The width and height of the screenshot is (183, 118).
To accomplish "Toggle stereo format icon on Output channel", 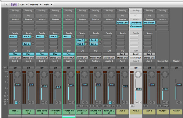I will click(159, 106).
